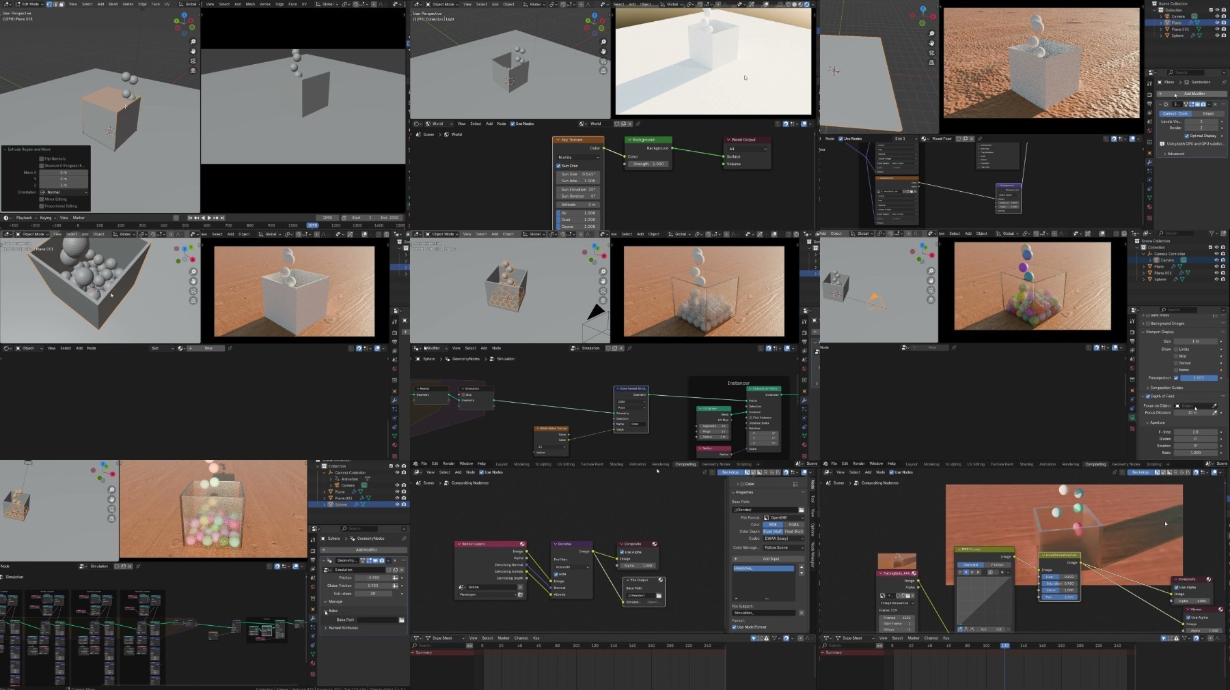Unlink the Wood Floor material with X
Viewport: 1230px width, 690px height.
pyautogui.click(x=971, y=139)
